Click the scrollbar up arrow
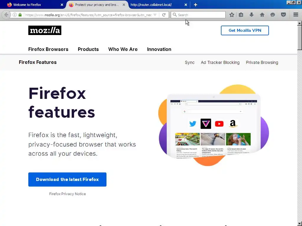Image resolution: width=302 pixels, height=226 pixels. [300, 23]
